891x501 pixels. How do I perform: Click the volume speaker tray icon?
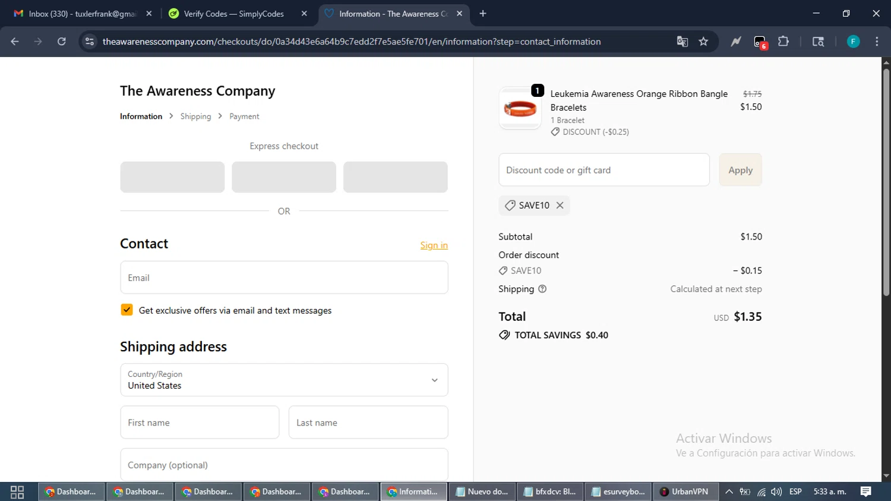(776, 491)
